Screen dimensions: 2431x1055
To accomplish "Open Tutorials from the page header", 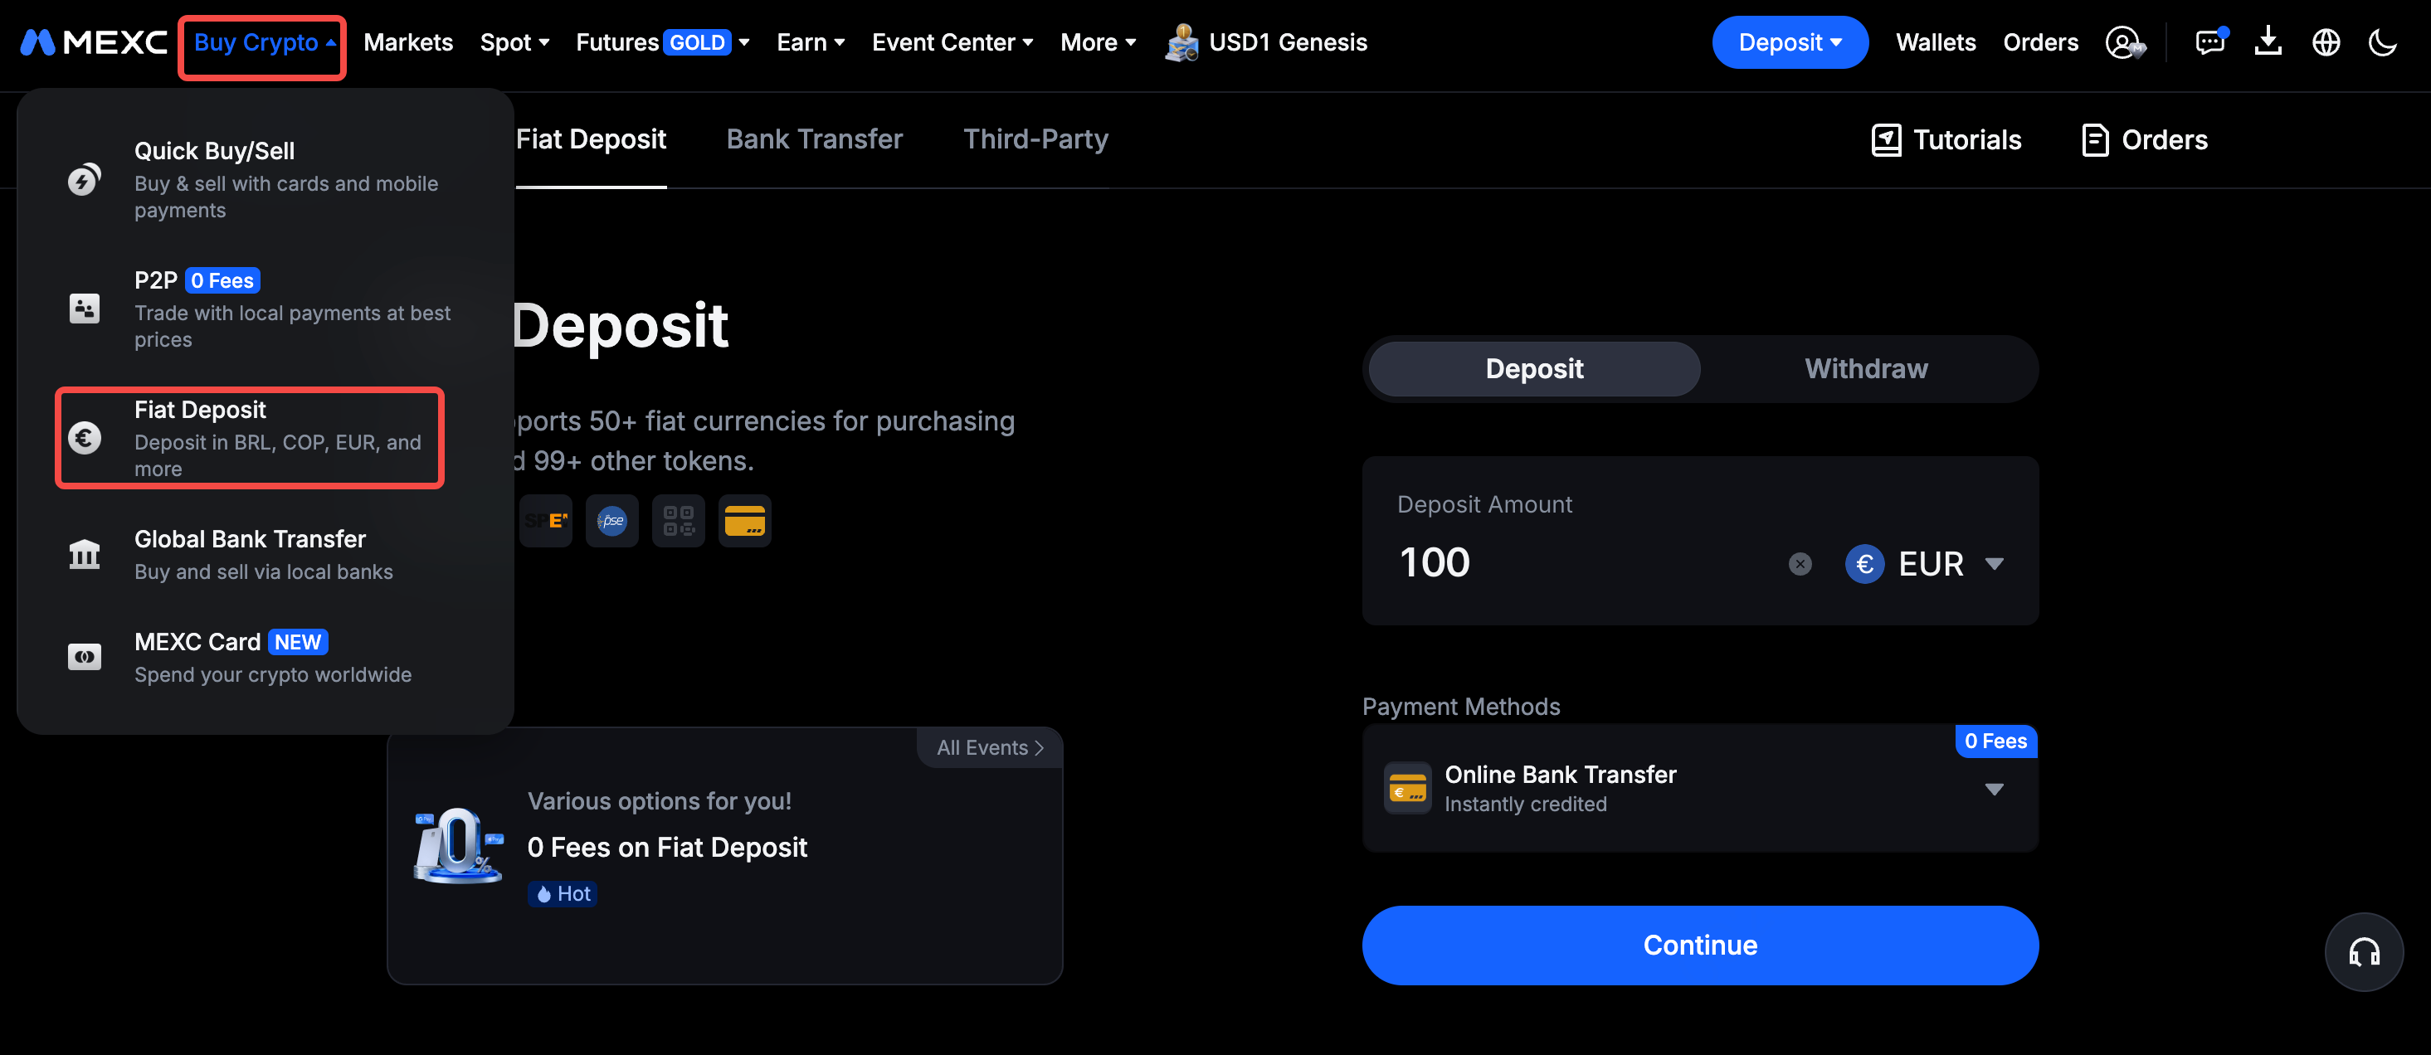I will (x=1945, y=139).
